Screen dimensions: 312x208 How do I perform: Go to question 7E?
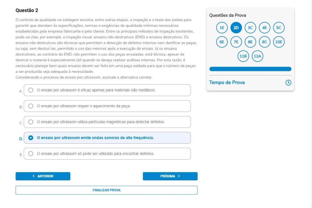[x=236, y=42]
